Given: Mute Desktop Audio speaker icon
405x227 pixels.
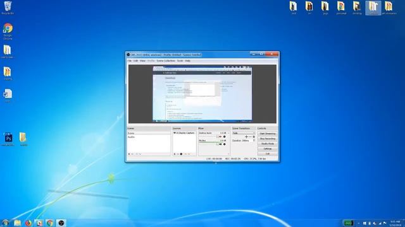Looking at the screenshot, I should (x=220, y=137).
